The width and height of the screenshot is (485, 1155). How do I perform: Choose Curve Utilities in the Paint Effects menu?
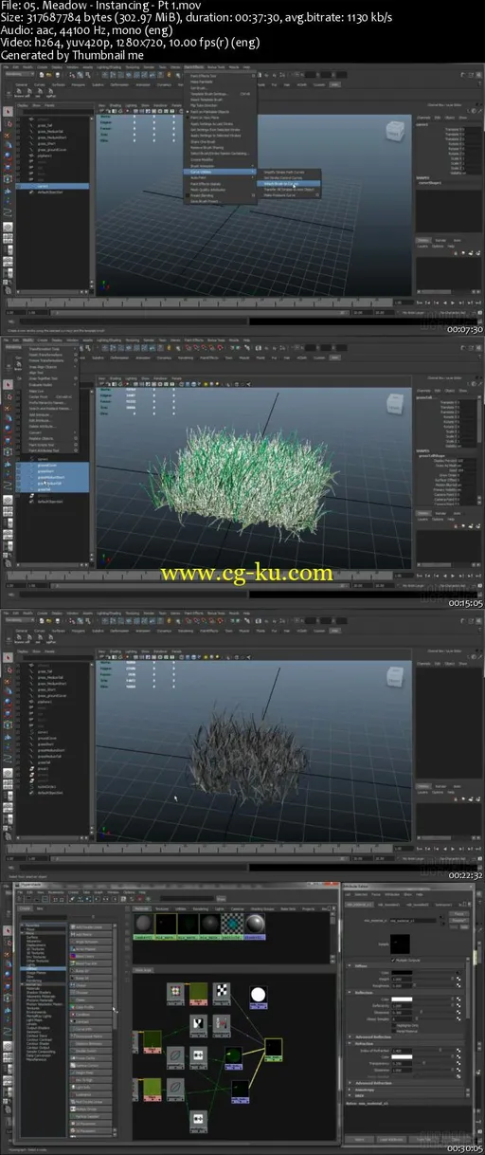click(x=219, y=172)
